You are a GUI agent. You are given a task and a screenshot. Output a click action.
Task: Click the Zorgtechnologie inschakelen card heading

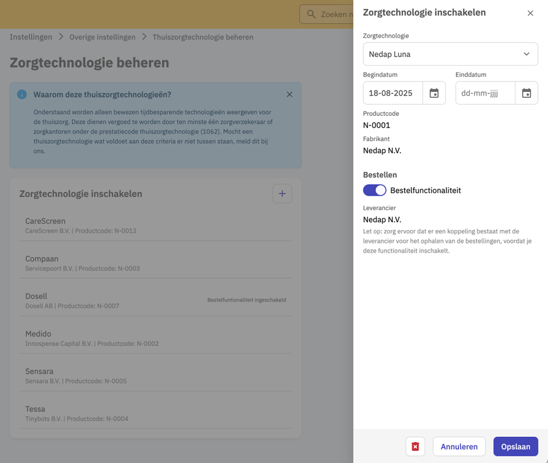[80, 194]
